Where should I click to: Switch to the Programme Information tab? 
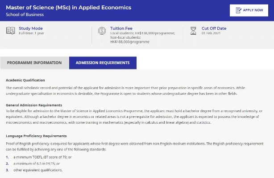tap(34, 63)
